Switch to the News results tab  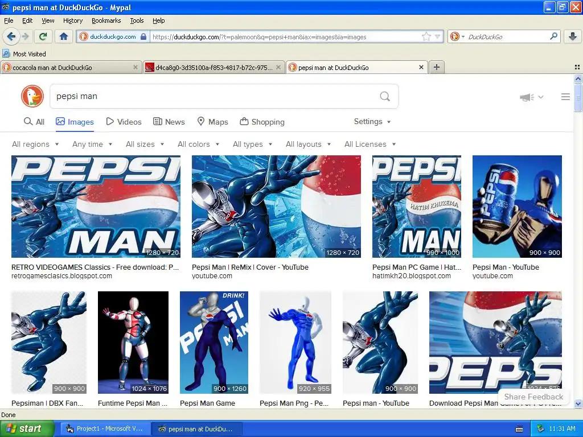pyautogui.click(x=169, y=122)
